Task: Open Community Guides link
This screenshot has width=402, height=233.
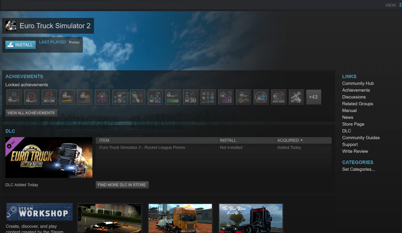Action: [361, 138]
